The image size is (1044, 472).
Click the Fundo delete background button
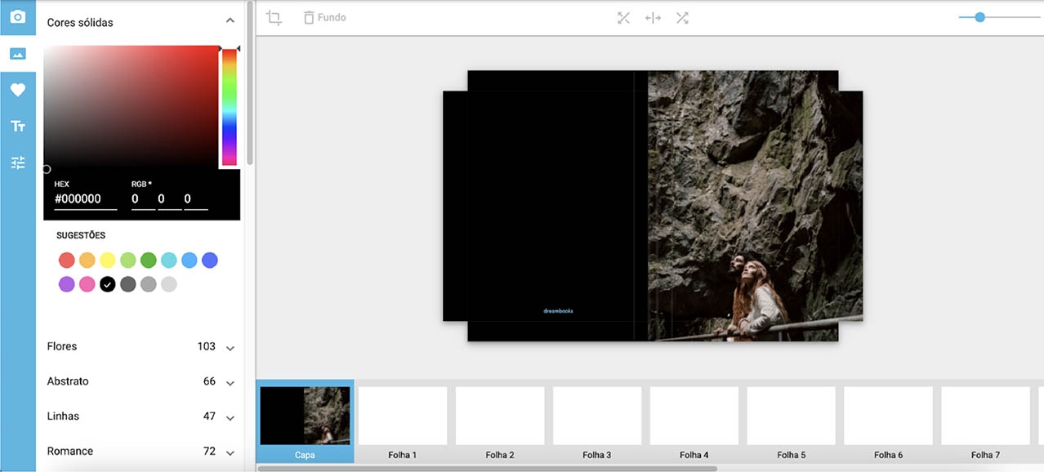pyautogui.click(x=324, y=18)
